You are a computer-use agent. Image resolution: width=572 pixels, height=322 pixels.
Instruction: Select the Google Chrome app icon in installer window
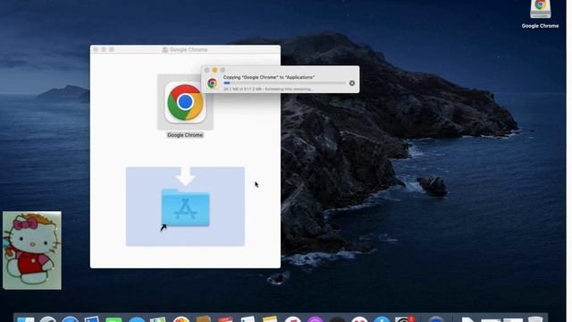pyautogui.click(x=185, y=102)
